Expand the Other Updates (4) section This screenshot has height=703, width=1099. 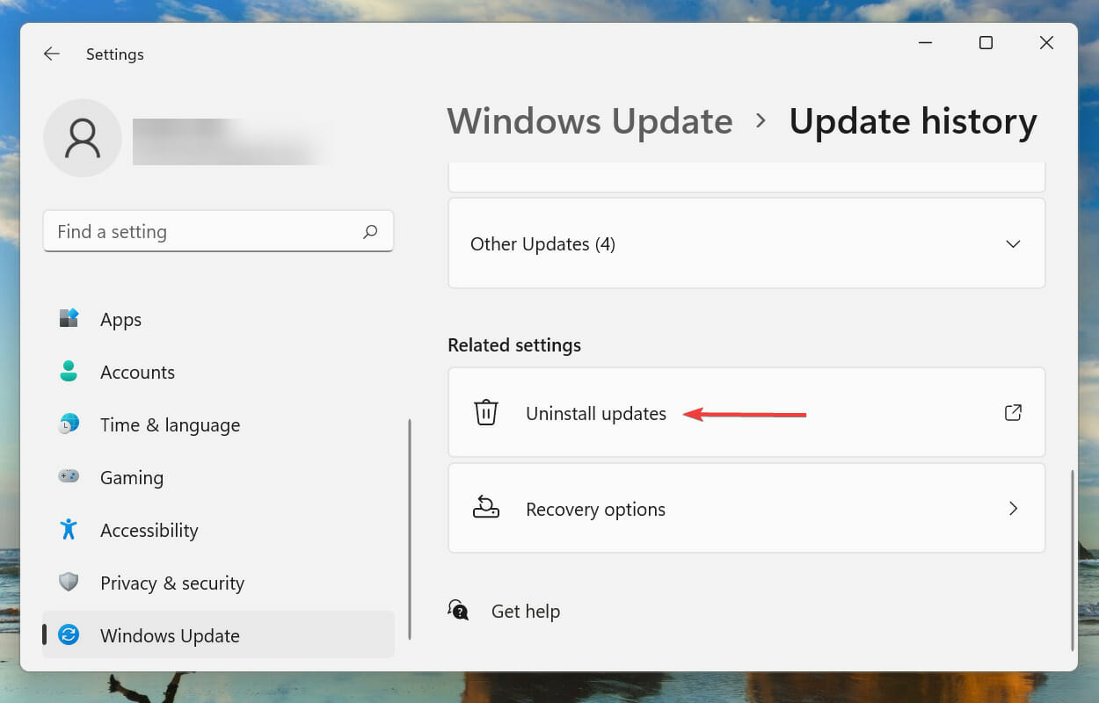tap(746, 243)
